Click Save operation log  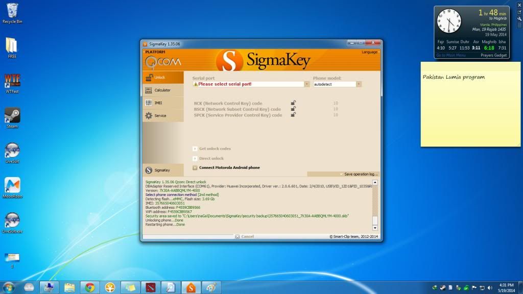click(x=360, y=174)
